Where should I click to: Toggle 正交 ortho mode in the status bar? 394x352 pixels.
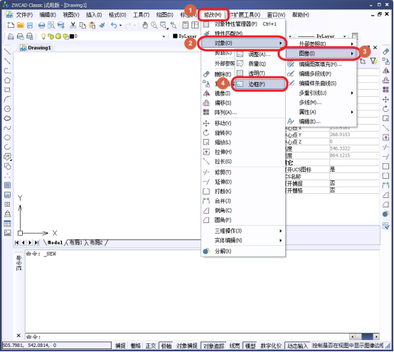click(x=151, y=346)
